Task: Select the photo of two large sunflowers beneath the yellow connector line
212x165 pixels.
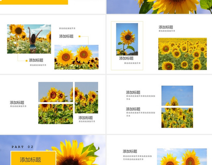Action: tap(77, 57)
